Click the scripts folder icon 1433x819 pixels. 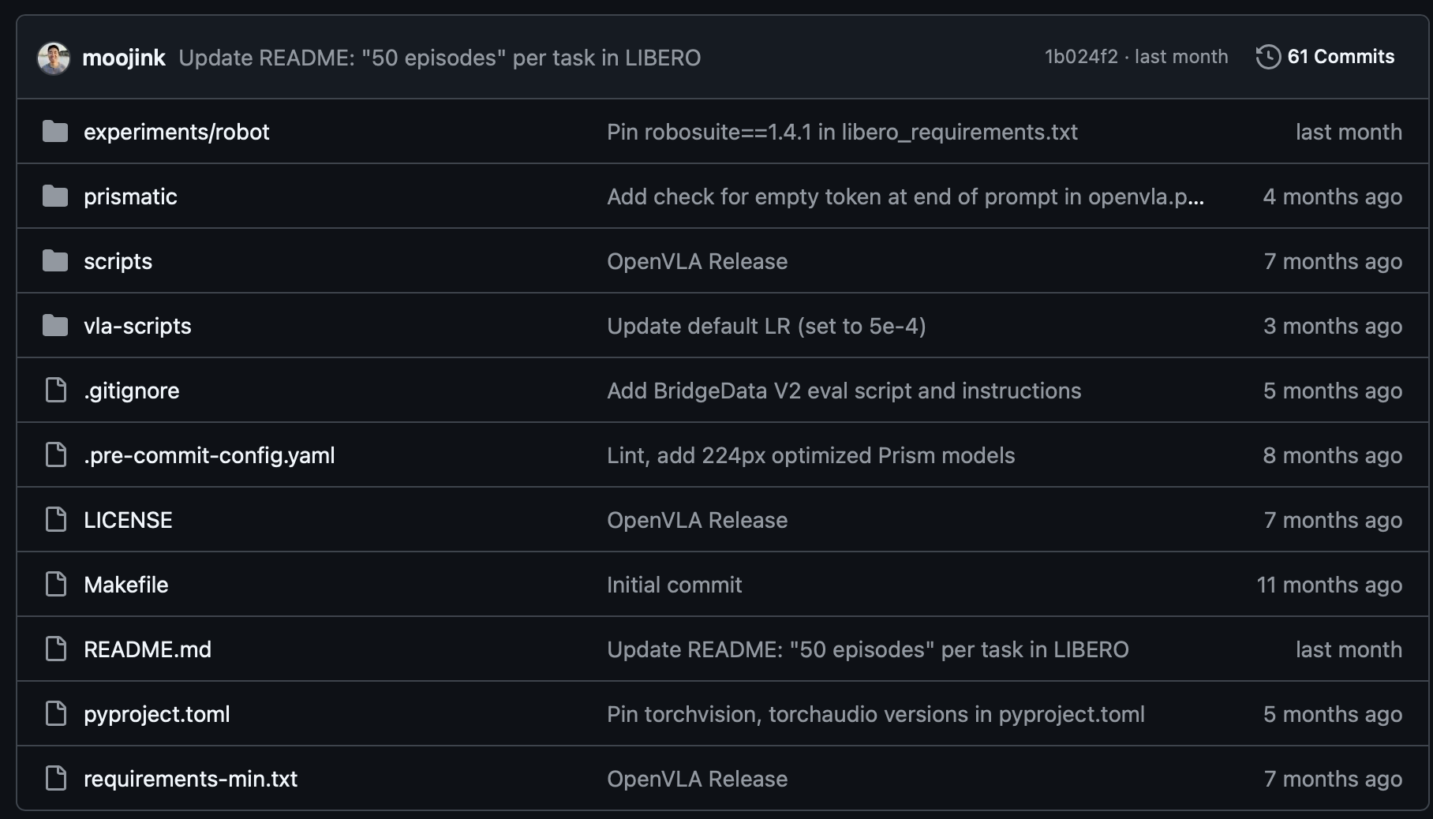55,261
